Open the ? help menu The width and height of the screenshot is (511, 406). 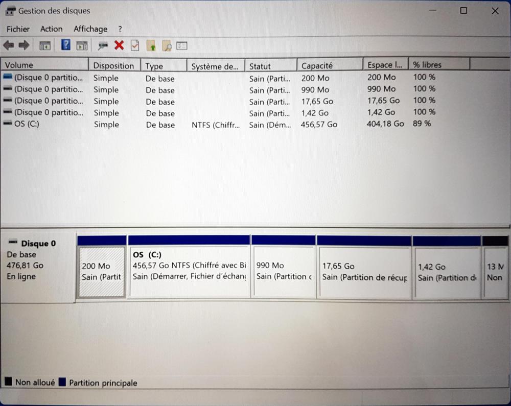120,29
